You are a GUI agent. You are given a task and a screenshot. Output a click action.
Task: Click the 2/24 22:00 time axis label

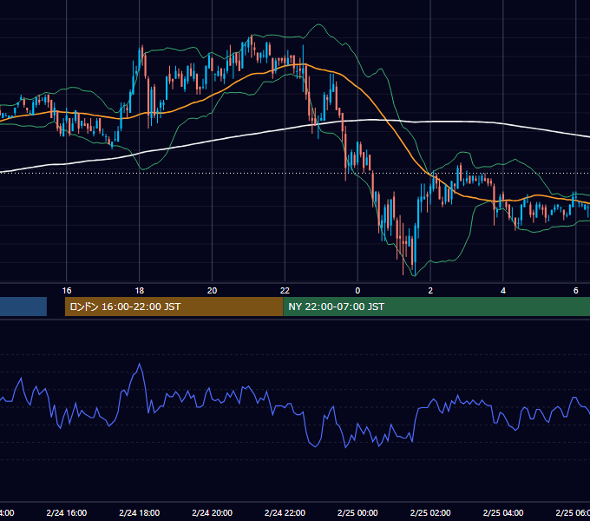285,512
